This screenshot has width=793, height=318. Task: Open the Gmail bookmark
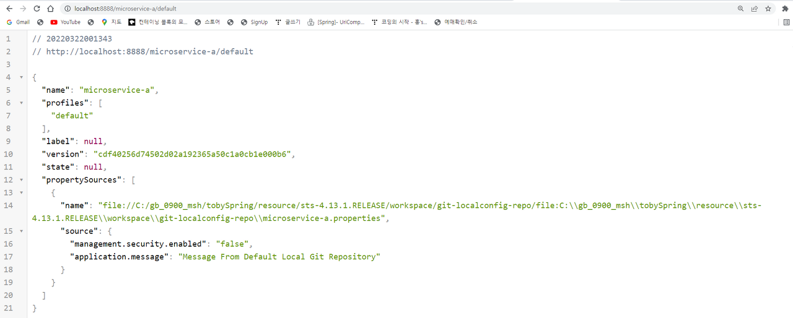[x=18, y=22]
